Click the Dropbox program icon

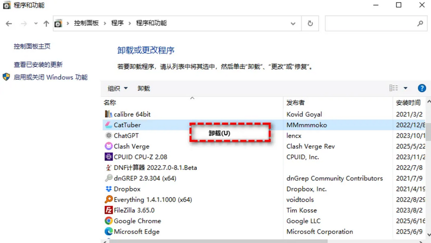click(x=109, y=189)
